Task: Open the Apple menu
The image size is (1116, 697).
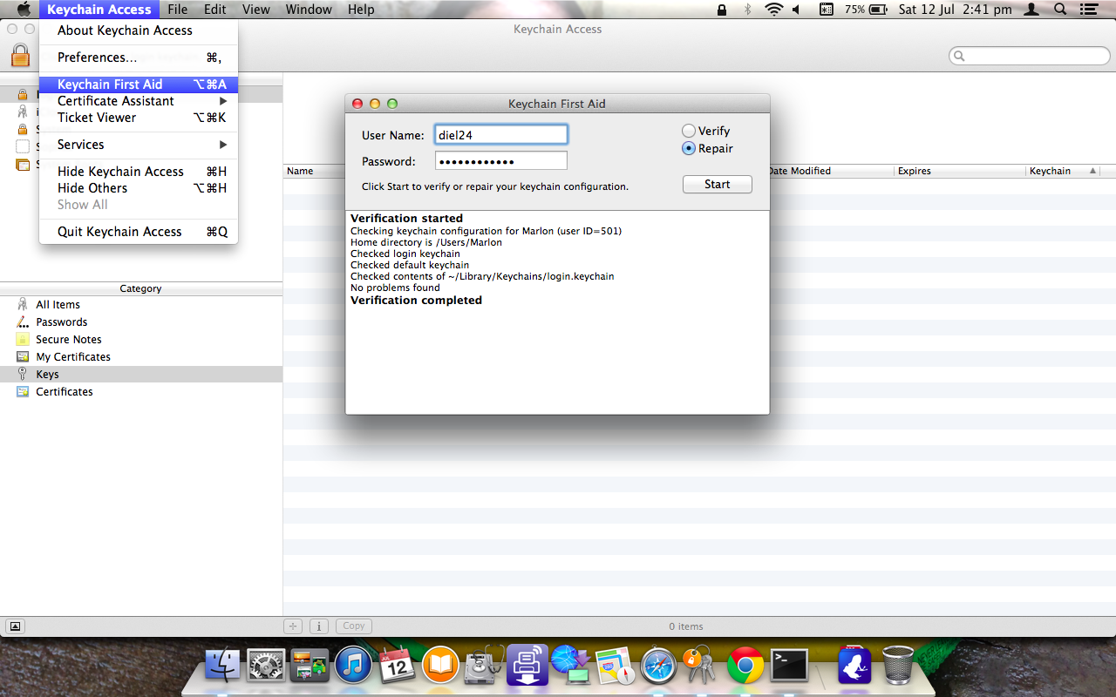Action: coord(24,10)
